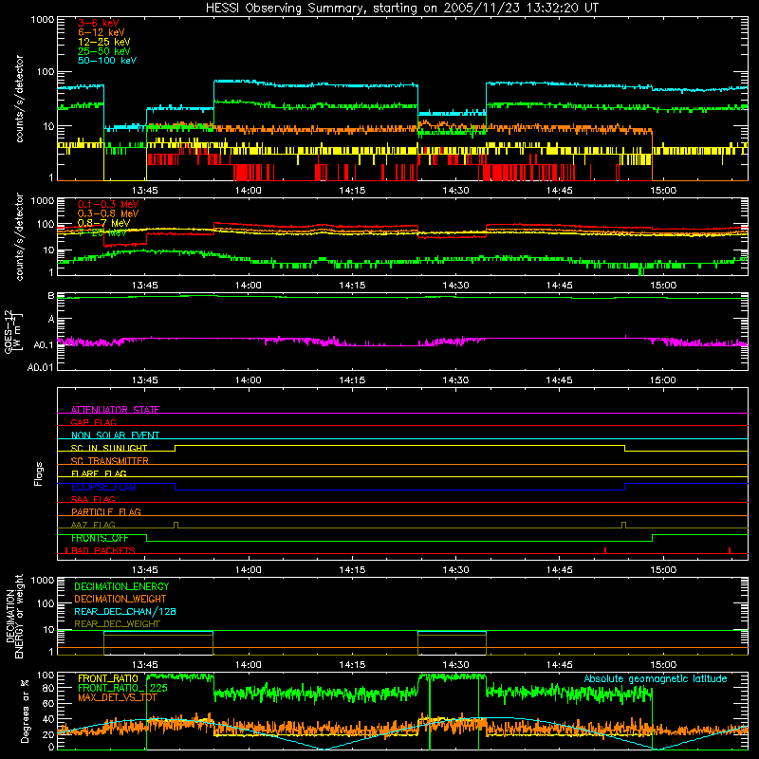Click the olive flag label above FRONTS_OFF
The image size is (759, 759).
(93, 525)
